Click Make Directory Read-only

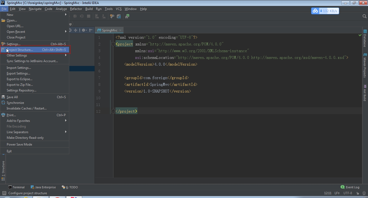click(34, 138)
